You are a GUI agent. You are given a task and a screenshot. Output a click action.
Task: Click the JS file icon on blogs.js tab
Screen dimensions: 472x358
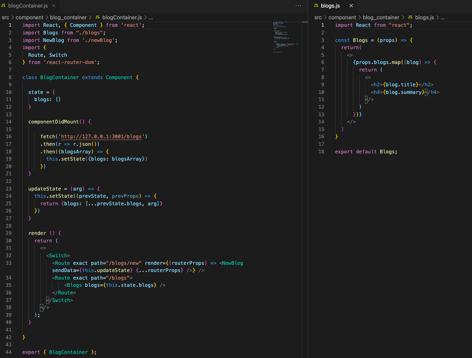coord(316,6)
